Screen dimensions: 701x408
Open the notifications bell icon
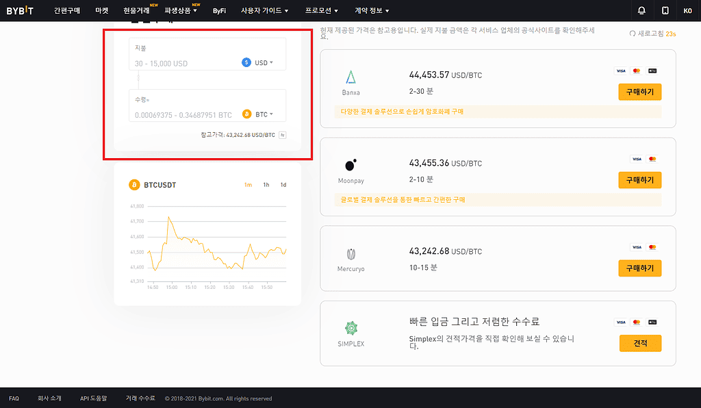click(641, 10)
